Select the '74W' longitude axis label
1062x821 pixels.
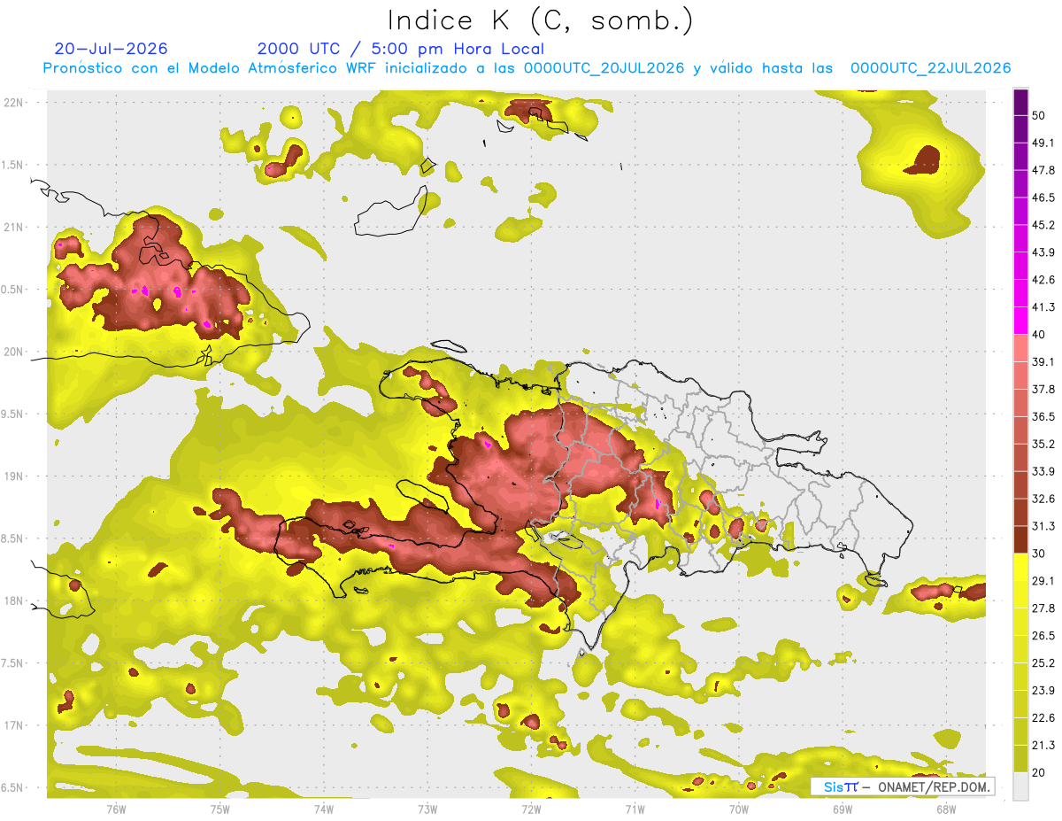pos(323,809)
